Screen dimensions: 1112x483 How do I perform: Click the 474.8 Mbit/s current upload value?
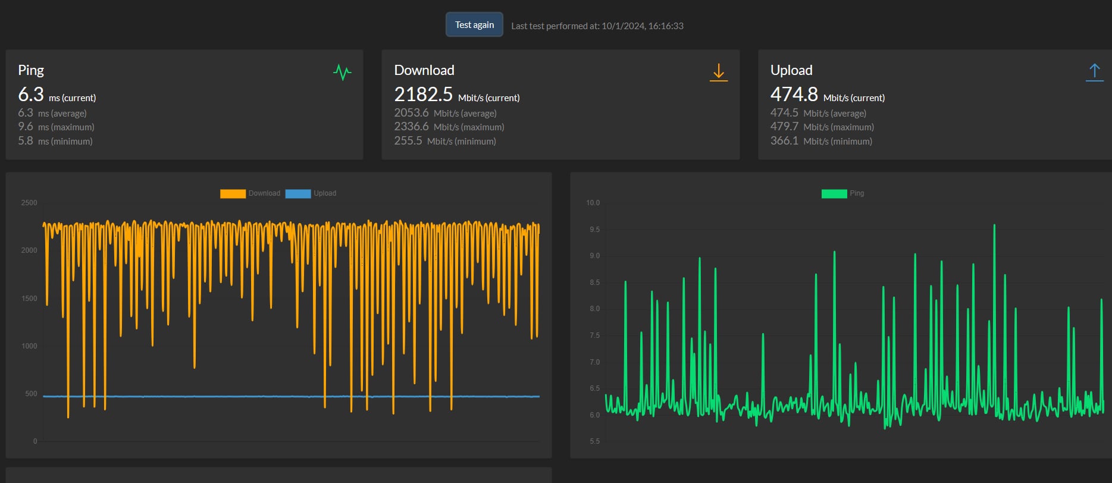coord(794,95)
